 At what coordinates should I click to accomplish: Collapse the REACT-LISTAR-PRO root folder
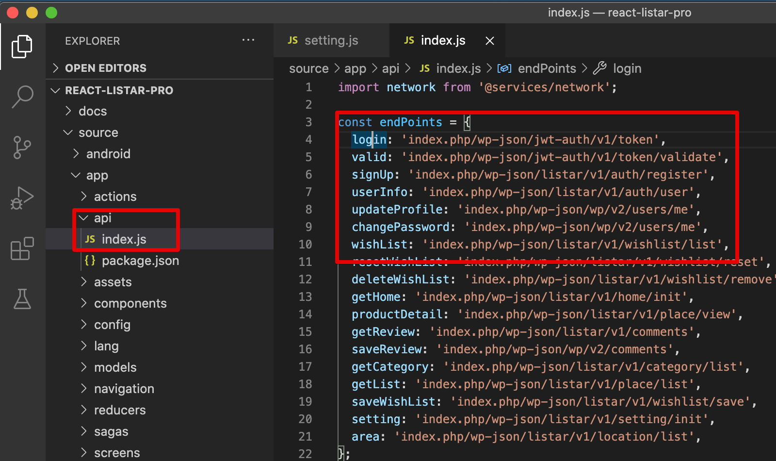click(160, 90)
